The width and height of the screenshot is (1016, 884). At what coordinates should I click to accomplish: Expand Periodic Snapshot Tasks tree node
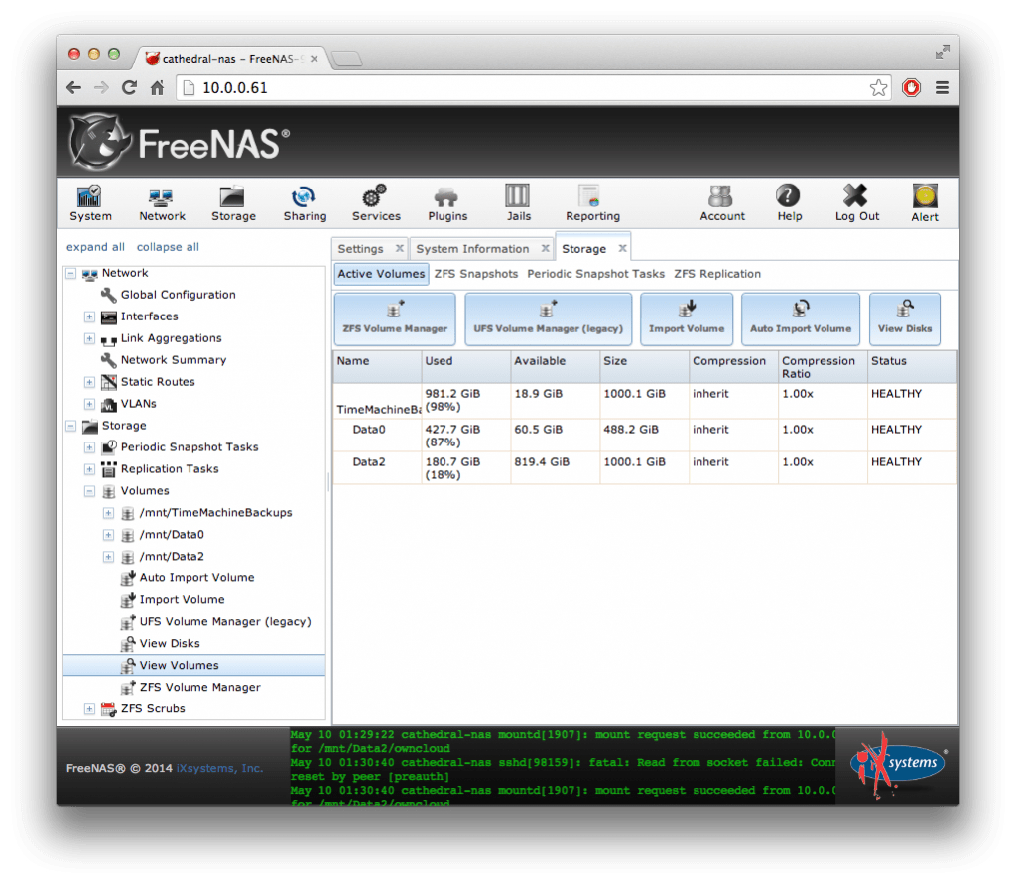[x=89, y=447]
